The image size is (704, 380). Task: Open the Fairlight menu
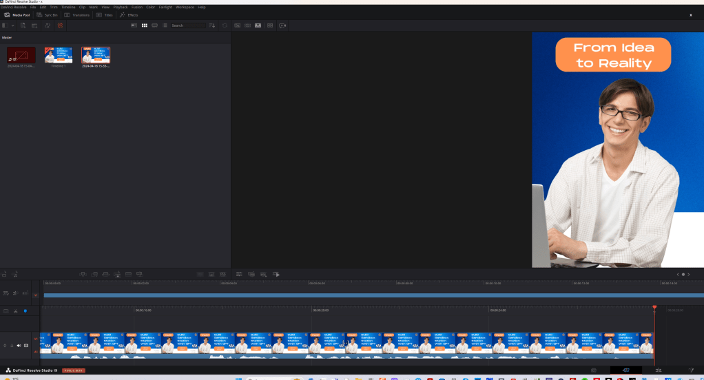(165, 7)
